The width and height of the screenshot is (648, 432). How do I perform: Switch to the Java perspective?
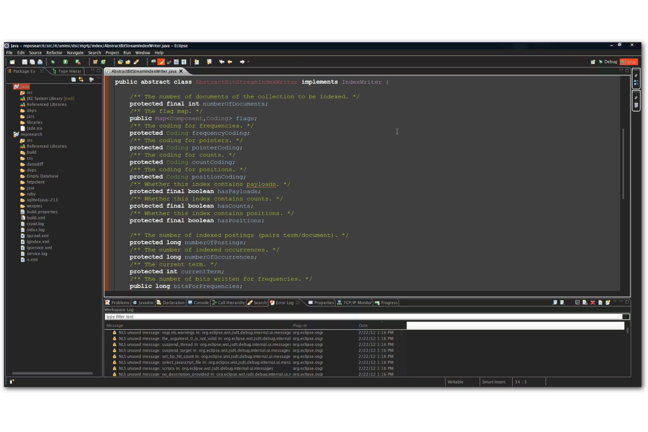(x=629, y=62)
